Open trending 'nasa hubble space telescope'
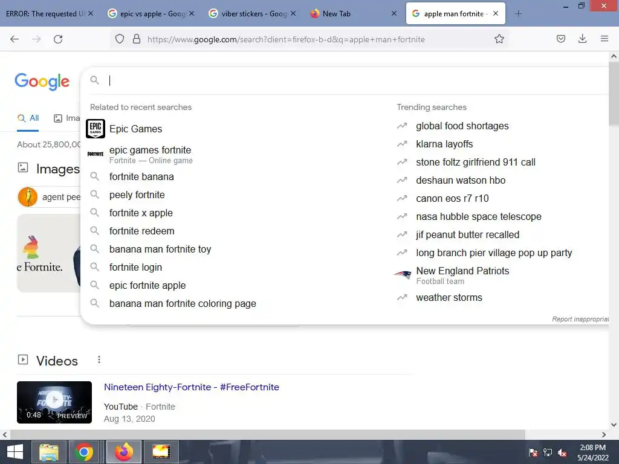619x464 pixels. (479, 217)
